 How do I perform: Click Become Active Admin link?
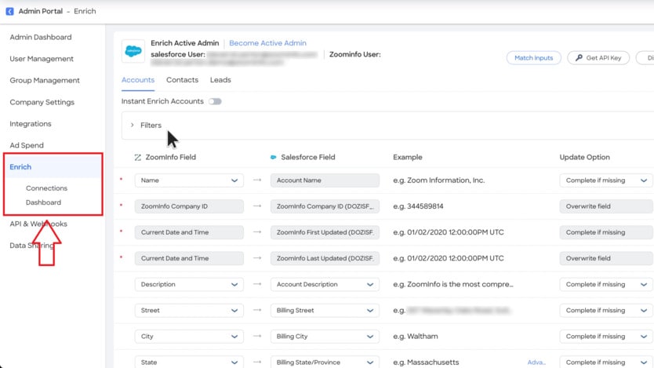pos(267,43)
